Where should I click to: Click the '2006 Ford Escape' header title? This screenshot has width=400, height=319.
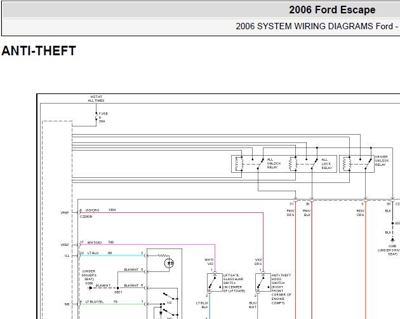tap(332, 10)
